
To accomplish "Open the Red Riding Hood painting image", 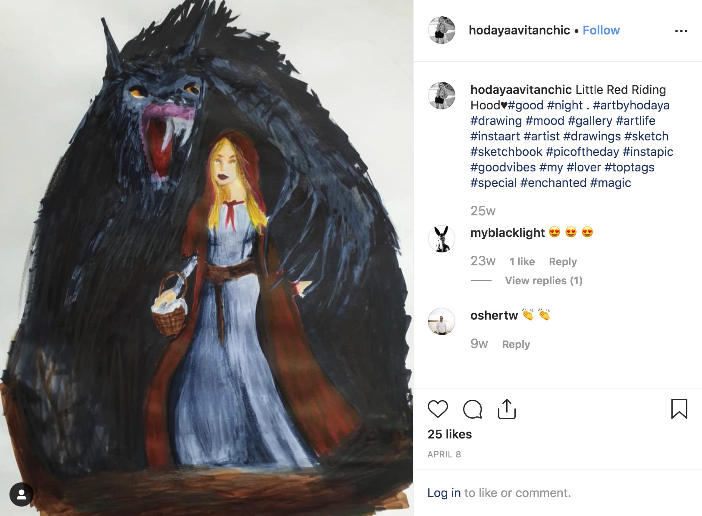I will pos(207,258).
